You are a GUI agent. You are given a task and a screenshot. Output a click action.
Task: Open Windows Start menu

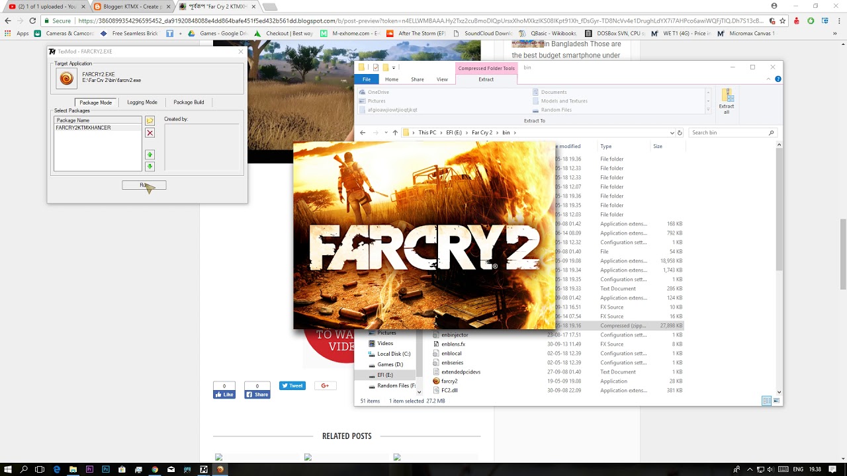(x=8, y=469)
